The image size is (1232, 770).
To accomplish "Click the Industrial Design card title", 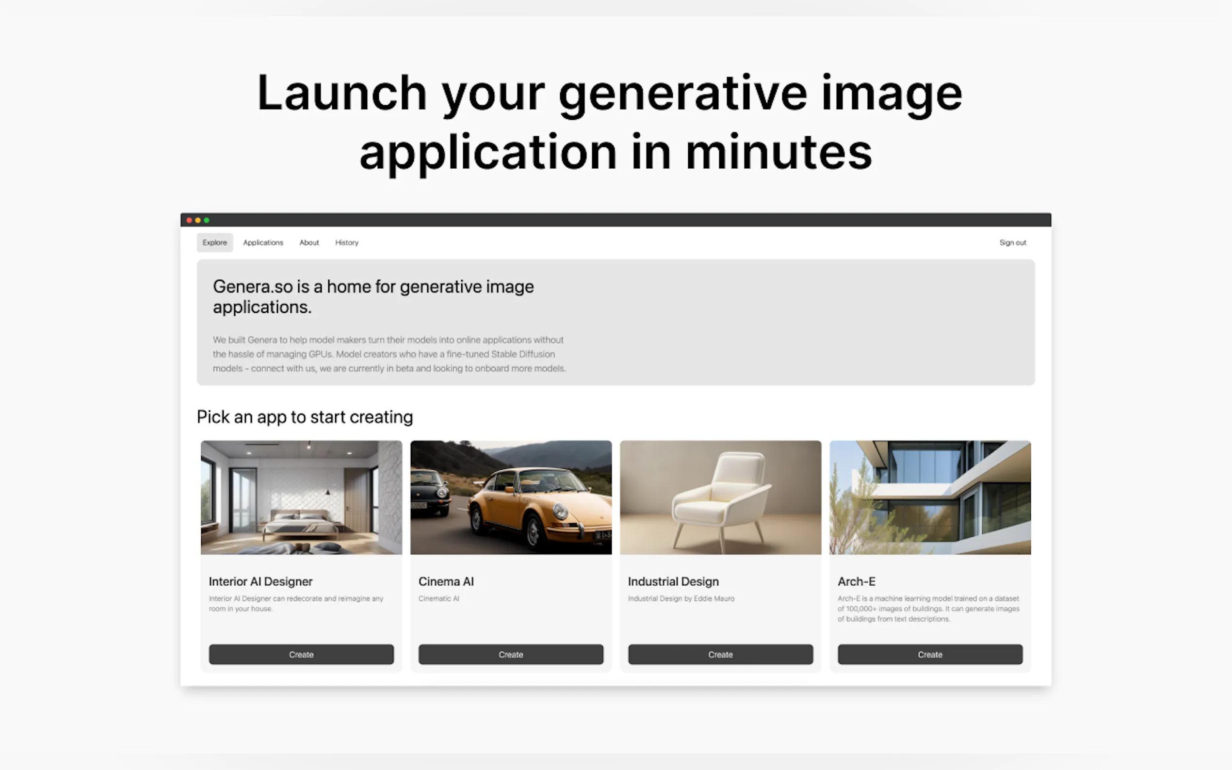I will coord(673,581).
